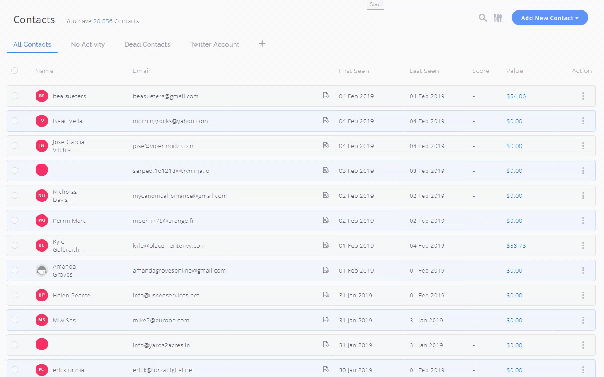Click the KG avatar for Kyle Galbraith
This screenshot has height=377, width=604.
[42, 245]
